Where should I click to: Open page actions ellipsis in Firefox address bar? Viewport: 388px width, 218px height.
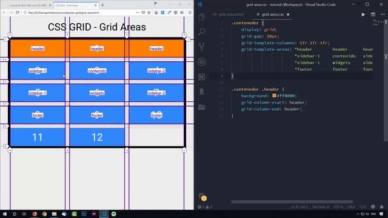click(x=138, y=12)
